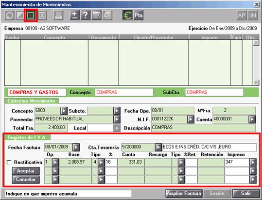Click red SubCto. COMPRAS field
Image resolution: width=262 pixels, height=200 pixels.
click(214, 92)
